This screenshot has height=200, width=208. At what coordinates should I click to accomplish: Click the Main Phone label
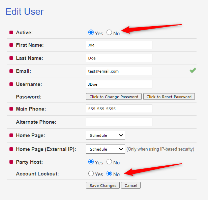click(x=31, y=109)
